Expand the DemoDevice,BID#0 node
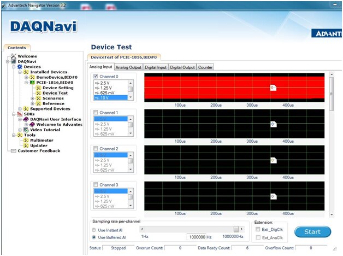This screenshot has width=343, height=256. [26, 77]
